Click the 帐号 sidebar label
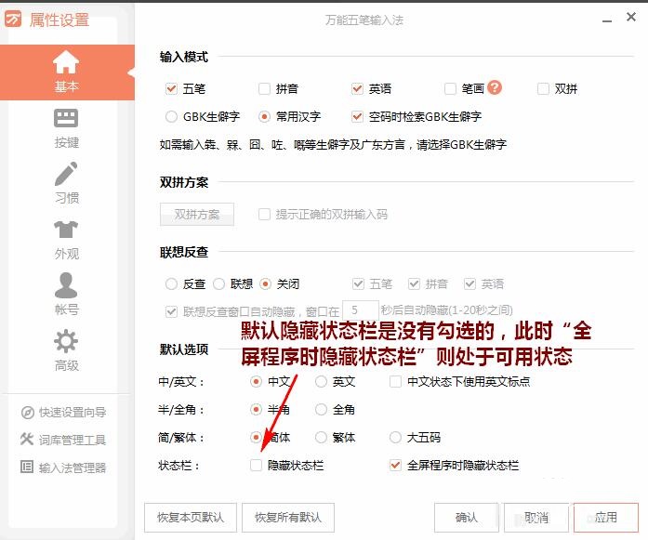The width and height of the screenshot is (648, 540). [67, 310]
